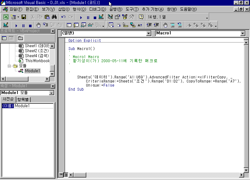This screenshot has width=250, height=180.
Task: Click the Indent icon
Action: click(x=149, y=25)
